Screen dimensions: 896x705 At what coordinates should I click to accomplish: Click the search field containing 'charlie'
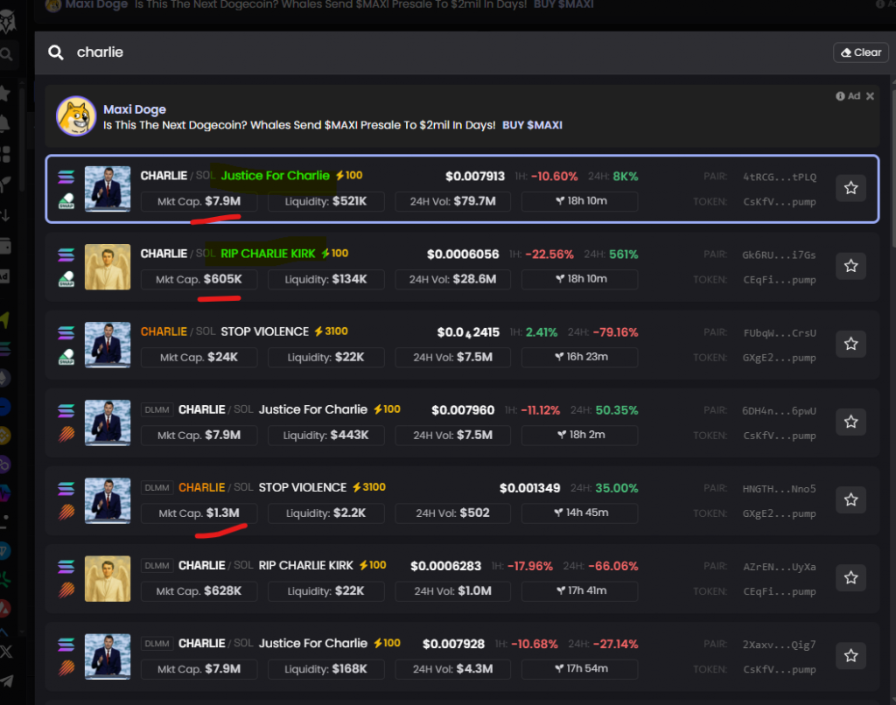point(437,52)
